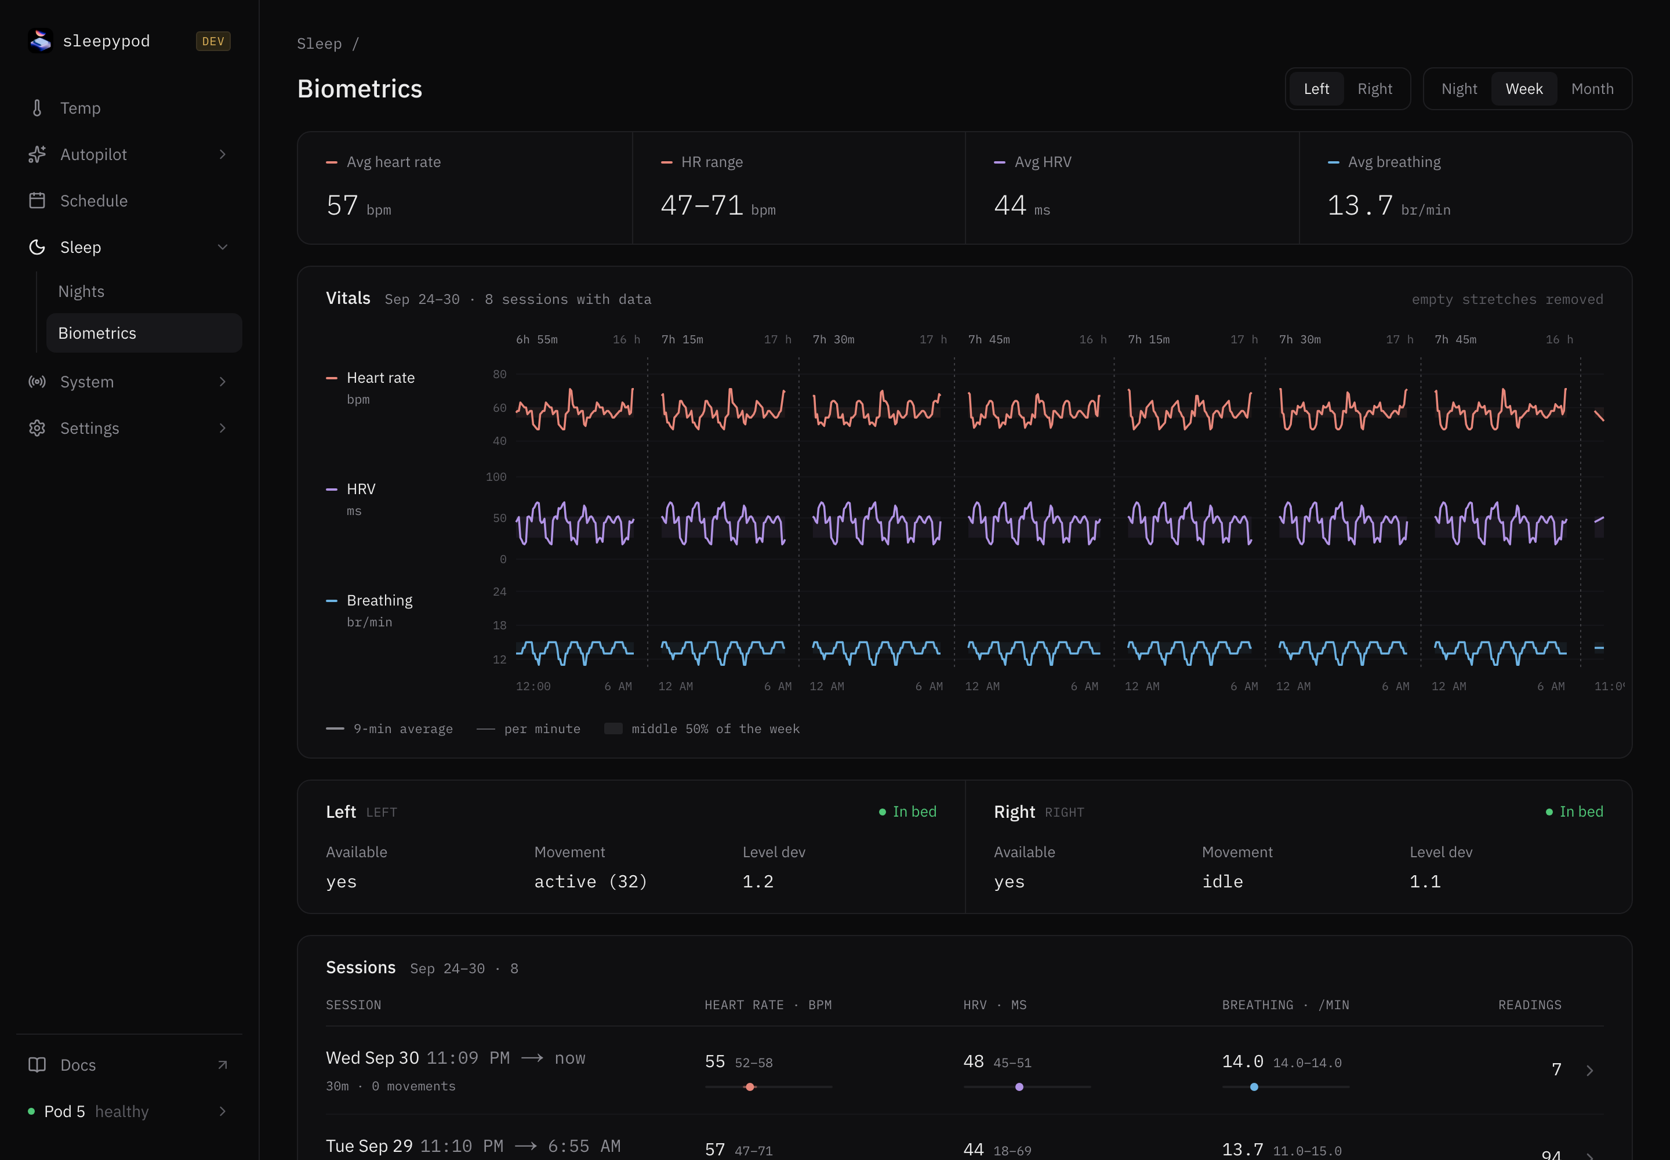Open the Tue Sep 29 11:10 PM session
The width and height of the screenshot is (1670, 1160).
coord(964,1137)
